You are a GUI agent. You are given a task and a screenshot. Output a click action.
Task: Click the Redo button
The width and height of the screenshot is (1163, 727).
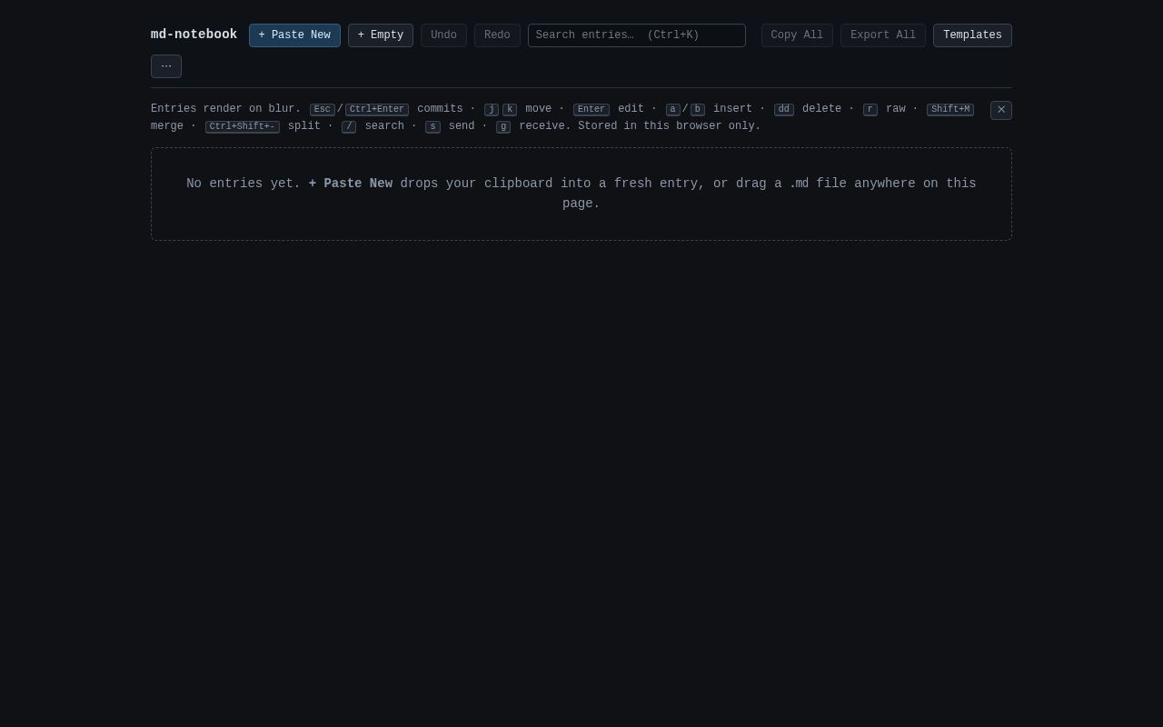497,35
